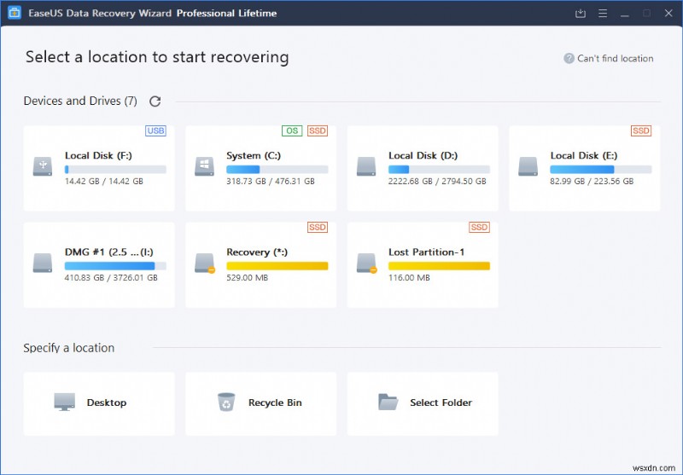Click the import scan session icon
The width and height of the screenshot is (683, 475).
581,13
